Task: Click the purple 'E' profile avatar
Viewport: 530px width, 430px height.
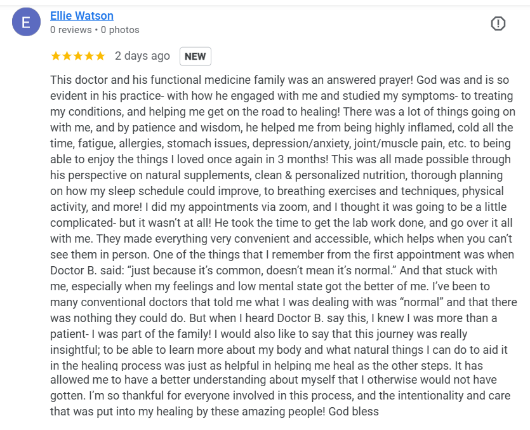Action: [26, 23]
